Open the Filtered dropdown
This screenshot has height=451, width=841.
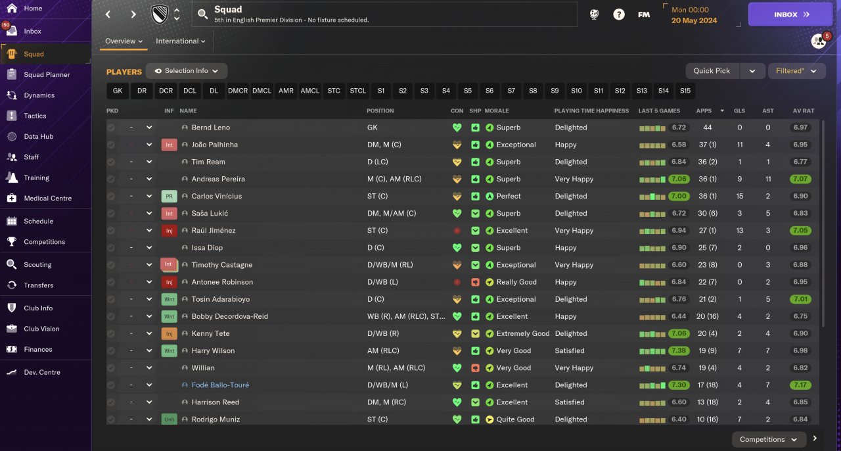(797, 71)
